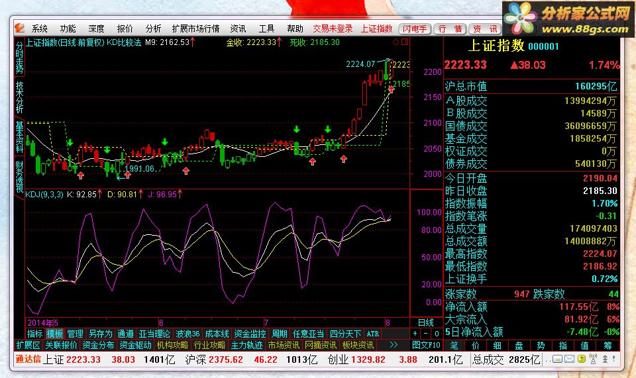Viewport: 636px width, 378px height.
Task: Select the 亚当理论 template tab
Action: click(154, 334)
